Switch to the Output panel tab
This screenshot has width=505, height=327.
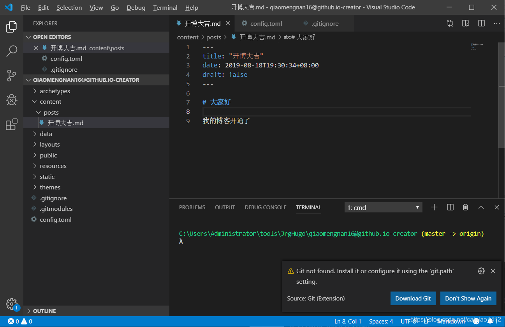coord(225,207)
